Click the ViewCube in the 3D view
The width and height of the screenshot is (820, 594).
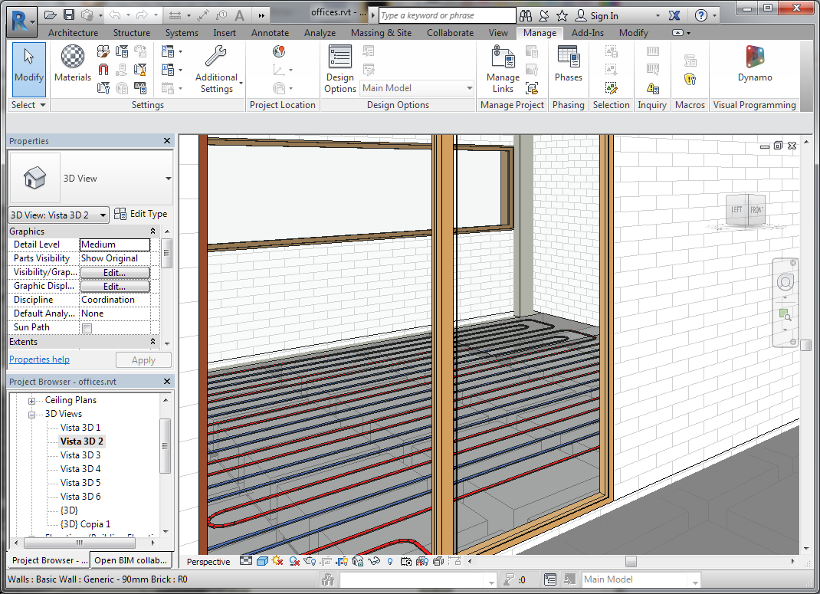[x=746, y=211]
